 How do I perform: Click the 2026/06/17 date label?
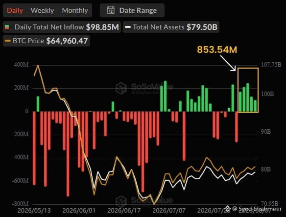[124, 211]
